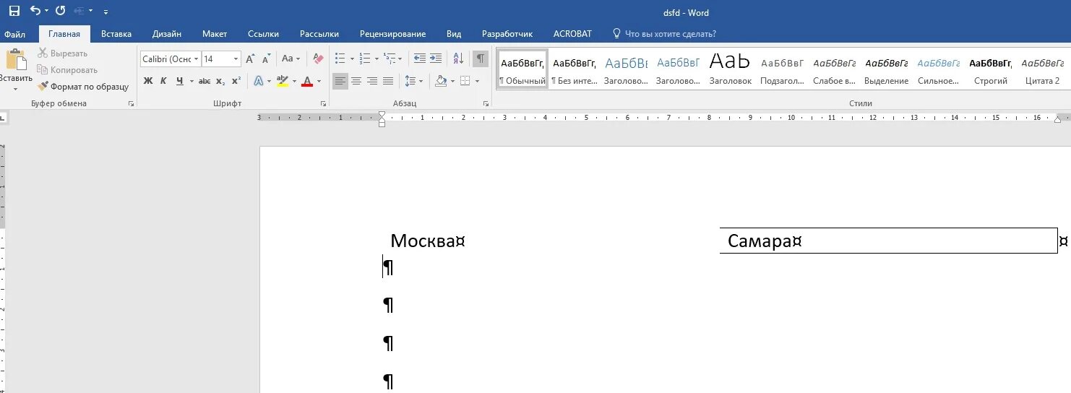
Task: Decrease the font size with the smaller A icon
Action: coord(267,59)
